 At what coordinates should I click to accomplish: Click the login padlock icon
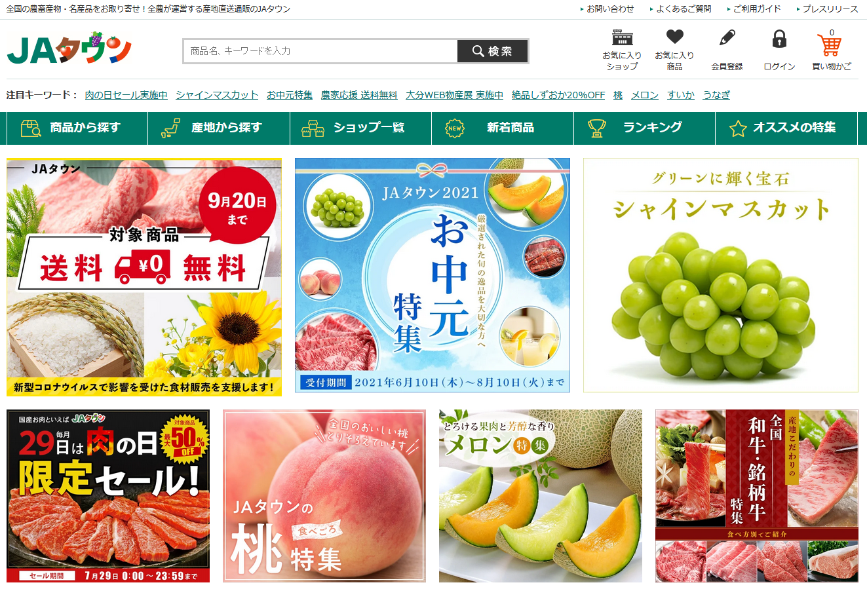tap(779, 39)
